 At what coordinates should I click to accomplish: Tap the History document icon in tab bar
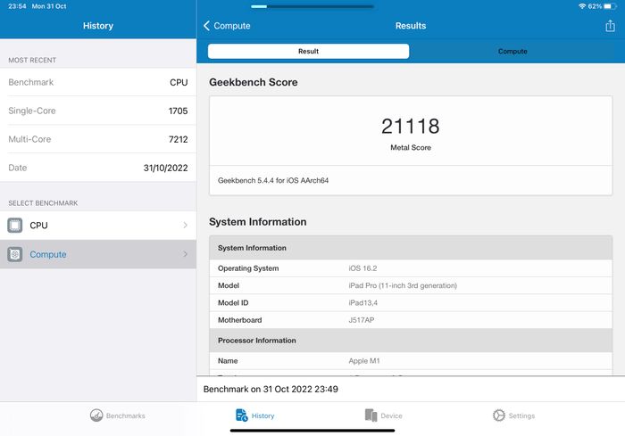242,415
